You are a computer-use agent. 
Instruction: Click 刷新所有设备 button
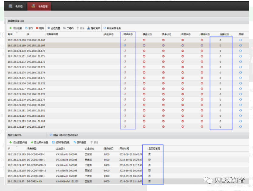(x=112, y=28)
